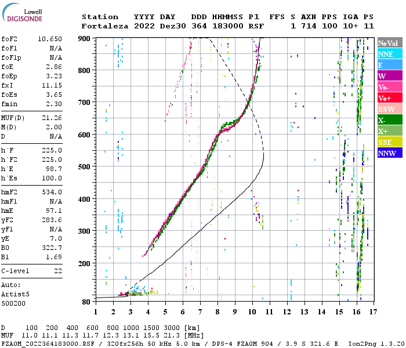Viewport: 406px width, 348px height.
Task: Select the No Val legend swatch
Action: [390, 43]
